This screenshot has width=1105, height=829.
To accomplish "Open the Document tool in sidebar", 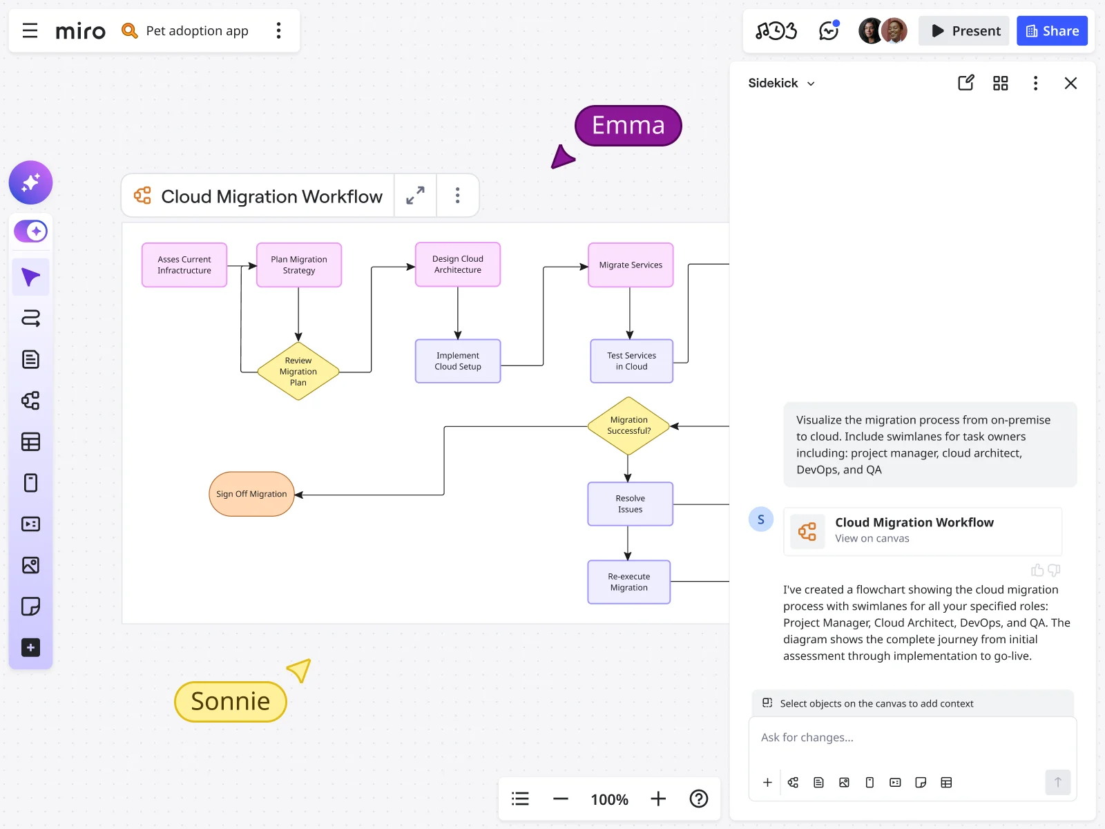I will (30, 359).
